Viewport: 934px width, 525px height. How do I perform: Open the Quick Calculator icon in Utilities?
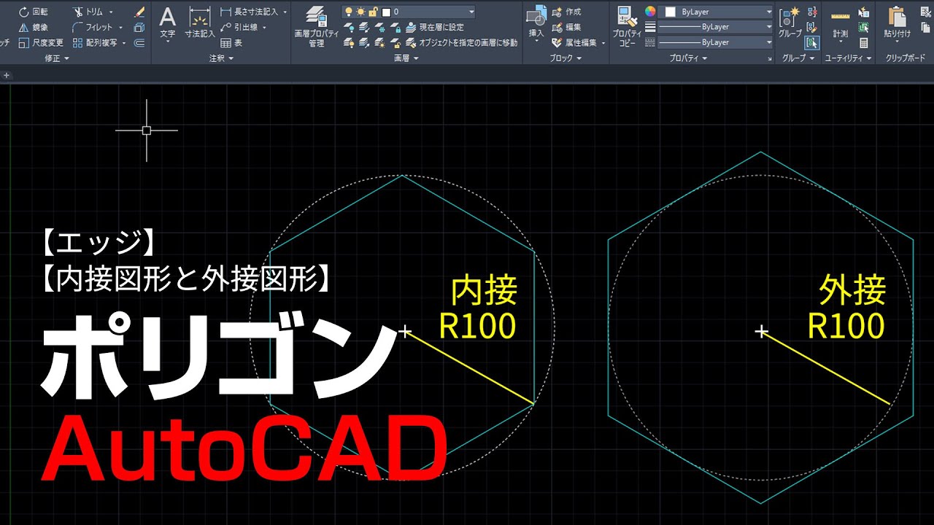[x=864, y=42]
